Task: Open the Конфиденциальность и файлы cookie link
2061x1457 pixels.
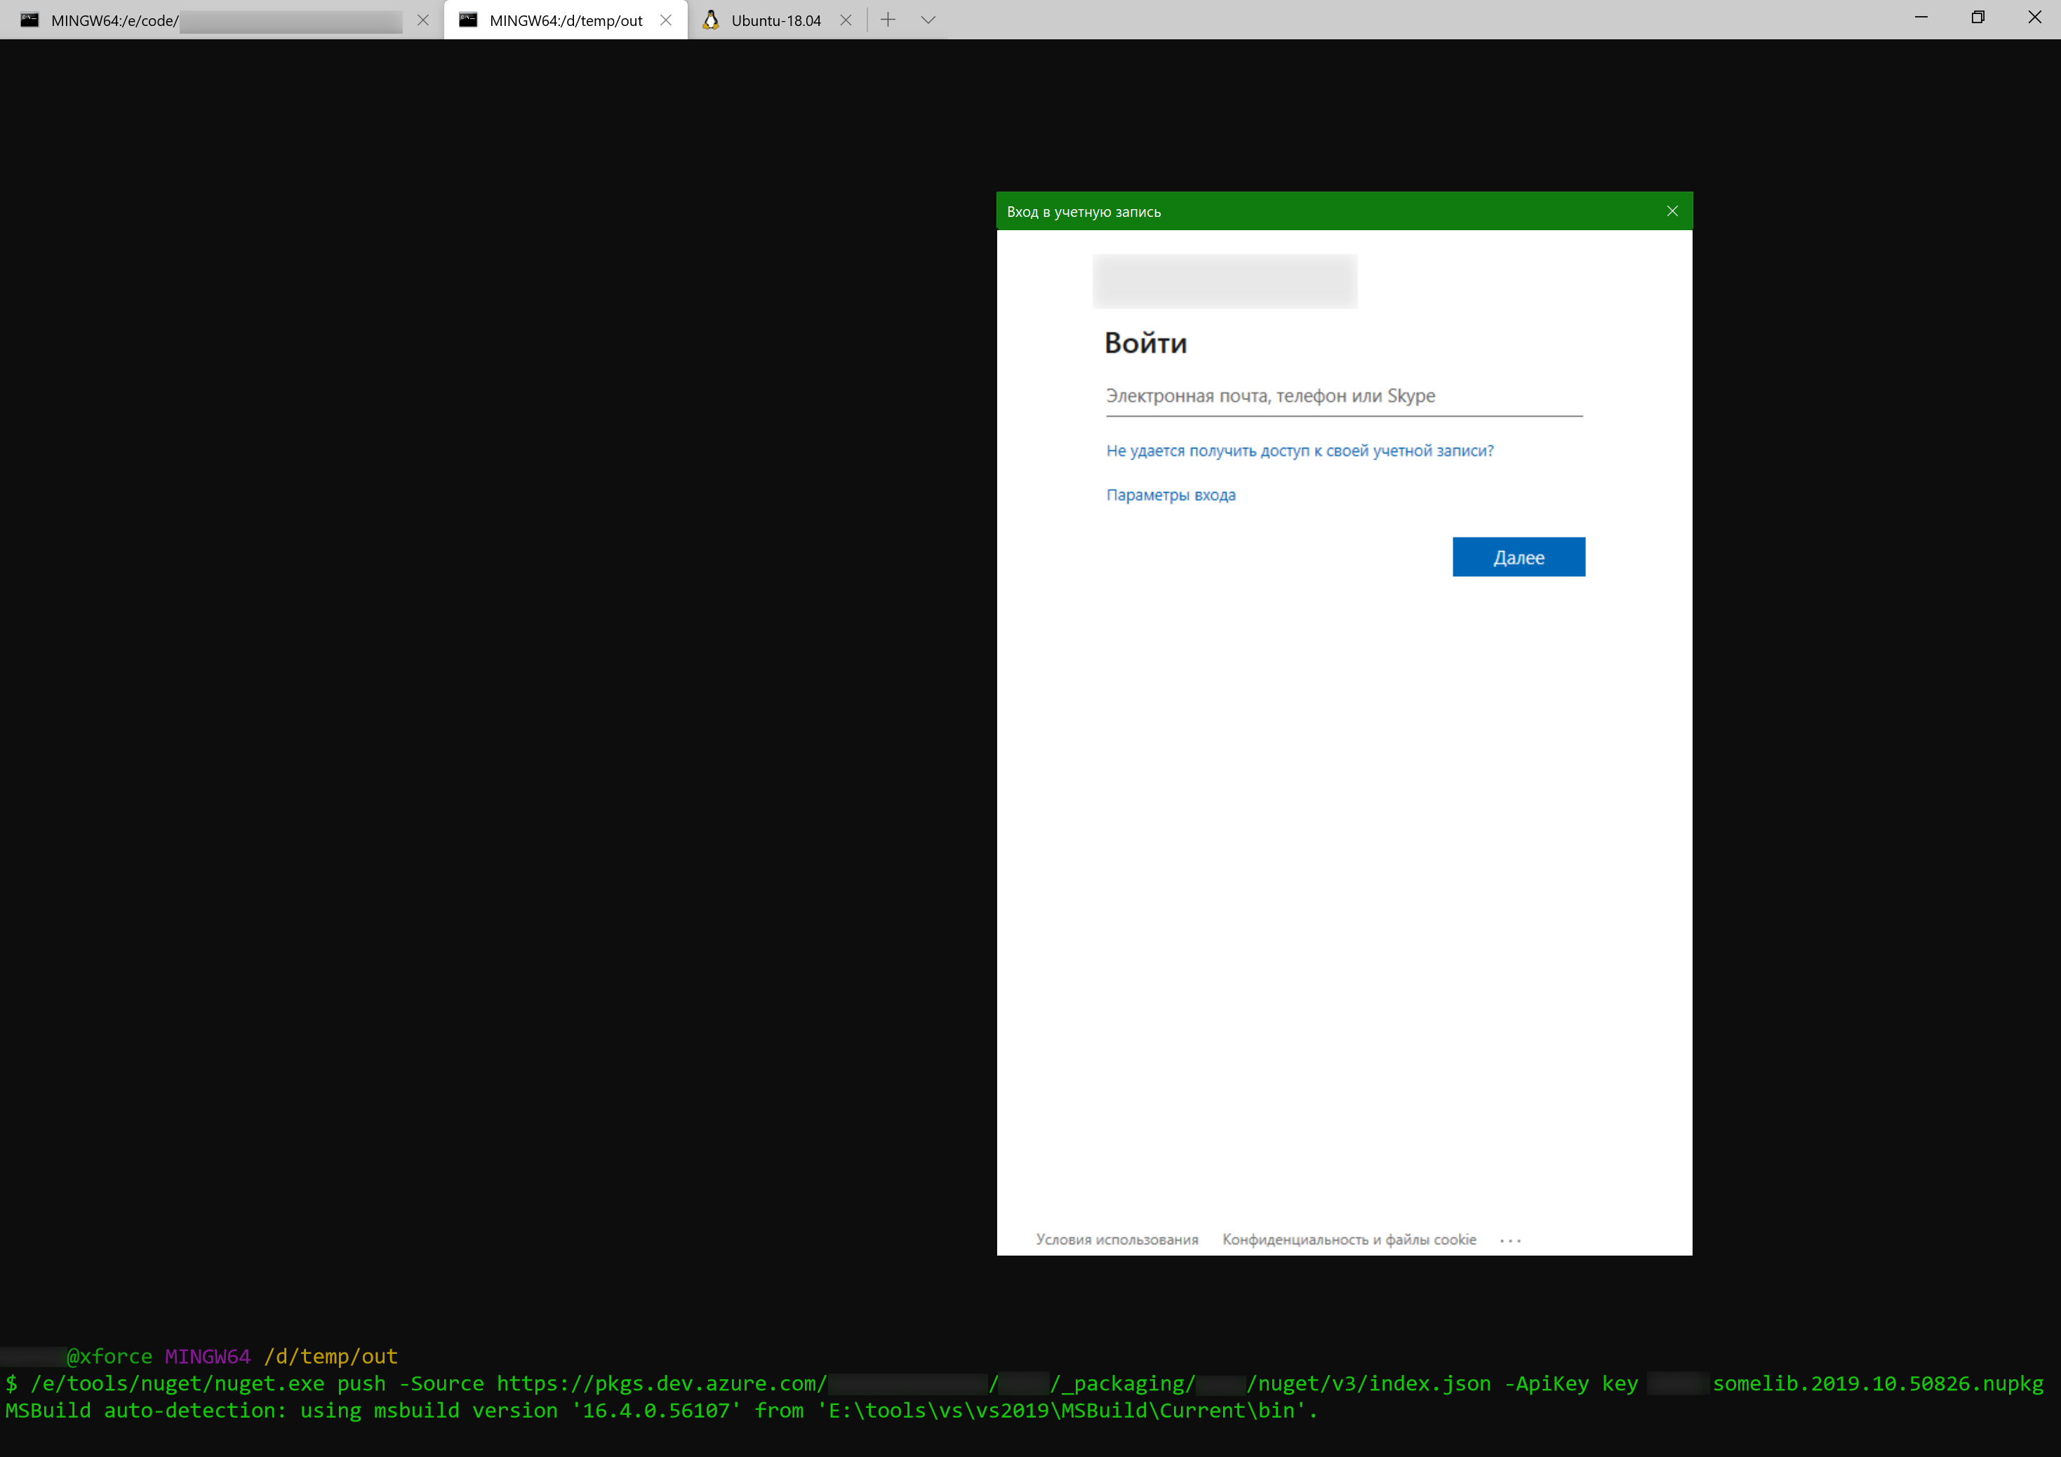Action: tap(1349, 1239)
